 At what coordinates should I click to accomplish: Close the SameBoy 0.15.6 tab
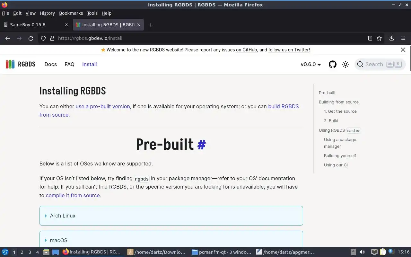(66, 25)
